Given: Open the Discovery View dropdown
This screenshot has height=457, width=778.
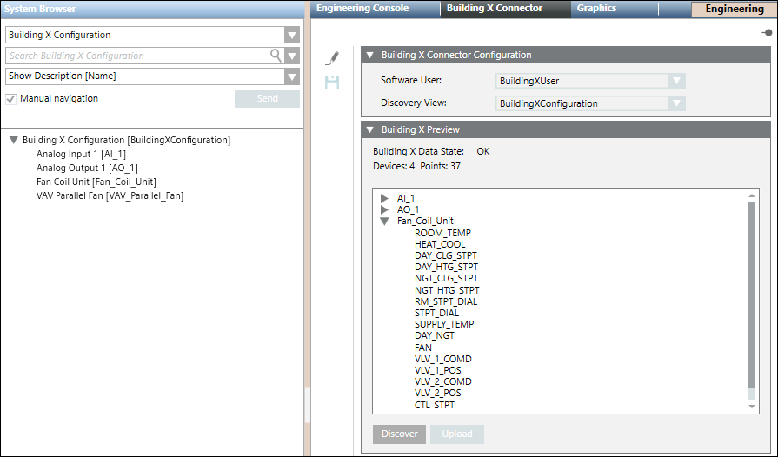Looking at the screenshot, I should (676, 103).
